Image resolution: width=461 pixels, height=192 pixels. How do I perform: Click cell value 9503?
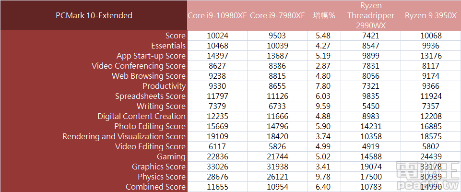(277, 36)
